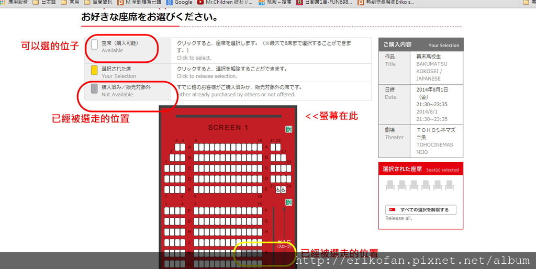Select seat C24 on the right side

[289, 168]
